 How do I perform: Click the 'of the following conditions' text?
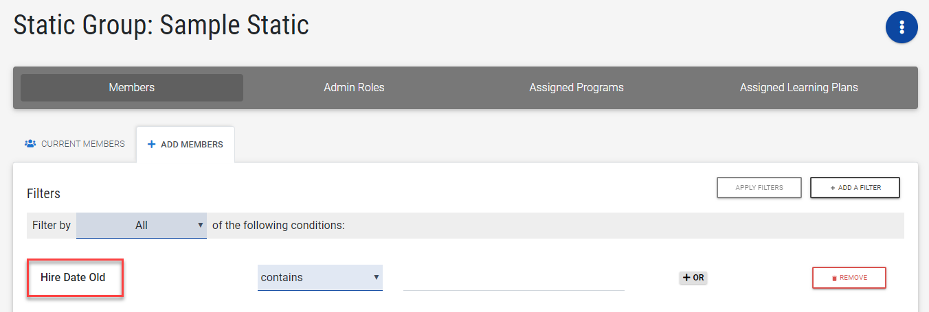coord(278,225)
